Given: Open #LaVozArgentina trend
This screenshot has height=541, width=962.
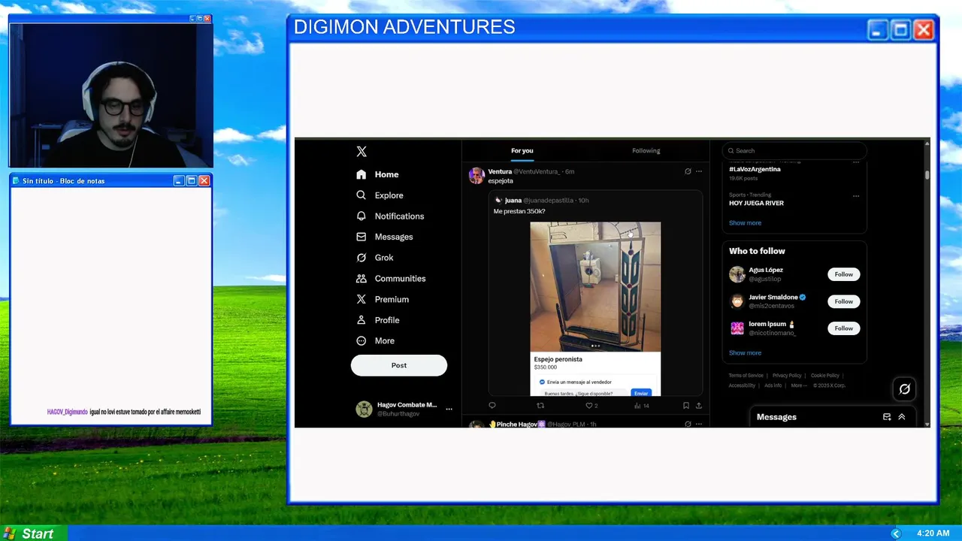Looking at the screenshot, I should click(755, 169).
